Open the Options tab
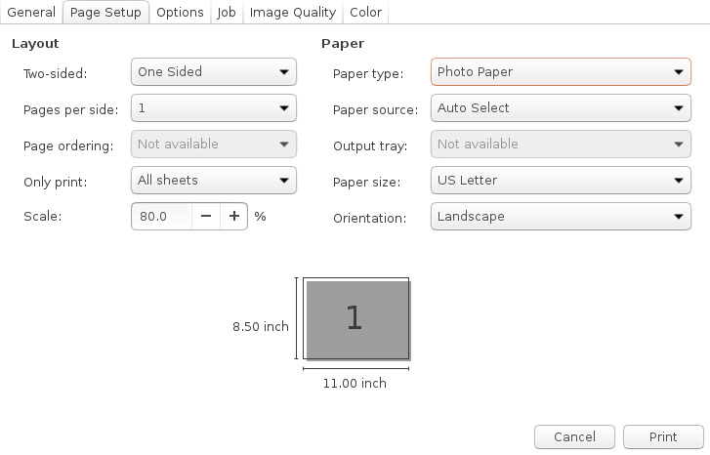Viewport: 710px width, 455px height. click(180, 13)
